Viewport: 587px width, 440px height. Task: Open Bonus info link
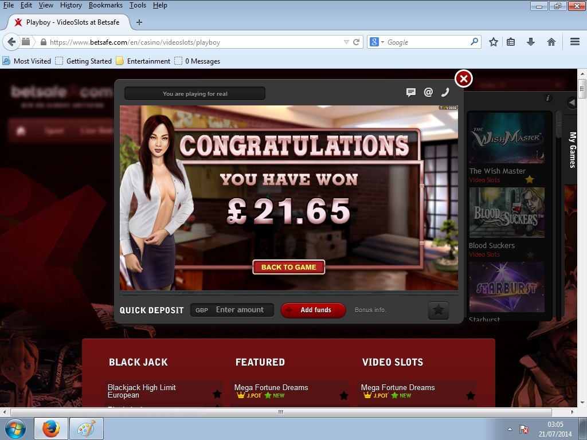pyautogui.click(x=370, y=310)
